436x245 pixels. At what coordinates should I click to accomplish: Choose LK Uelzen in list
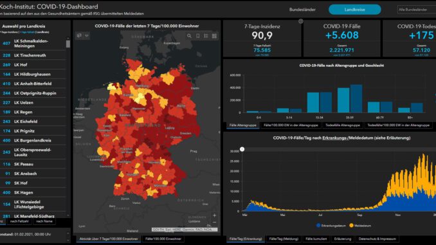pos(33,103)
